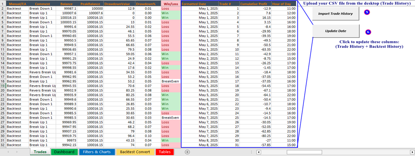The width and height of the screenshot is (415, 156).
Task: Select the red Tables sheet tab
Action: click(x=165, y=152)
